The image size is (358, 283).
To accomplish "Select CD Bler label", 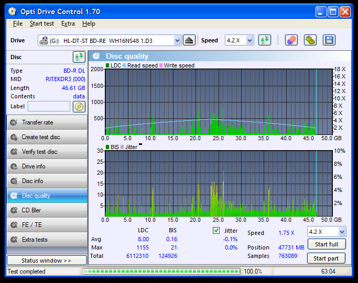I will click(31, 210).
